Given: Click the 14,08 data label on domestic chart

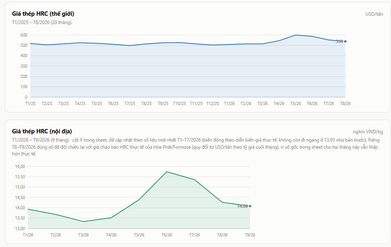Looking at the screenshot, I should [243, 206].
